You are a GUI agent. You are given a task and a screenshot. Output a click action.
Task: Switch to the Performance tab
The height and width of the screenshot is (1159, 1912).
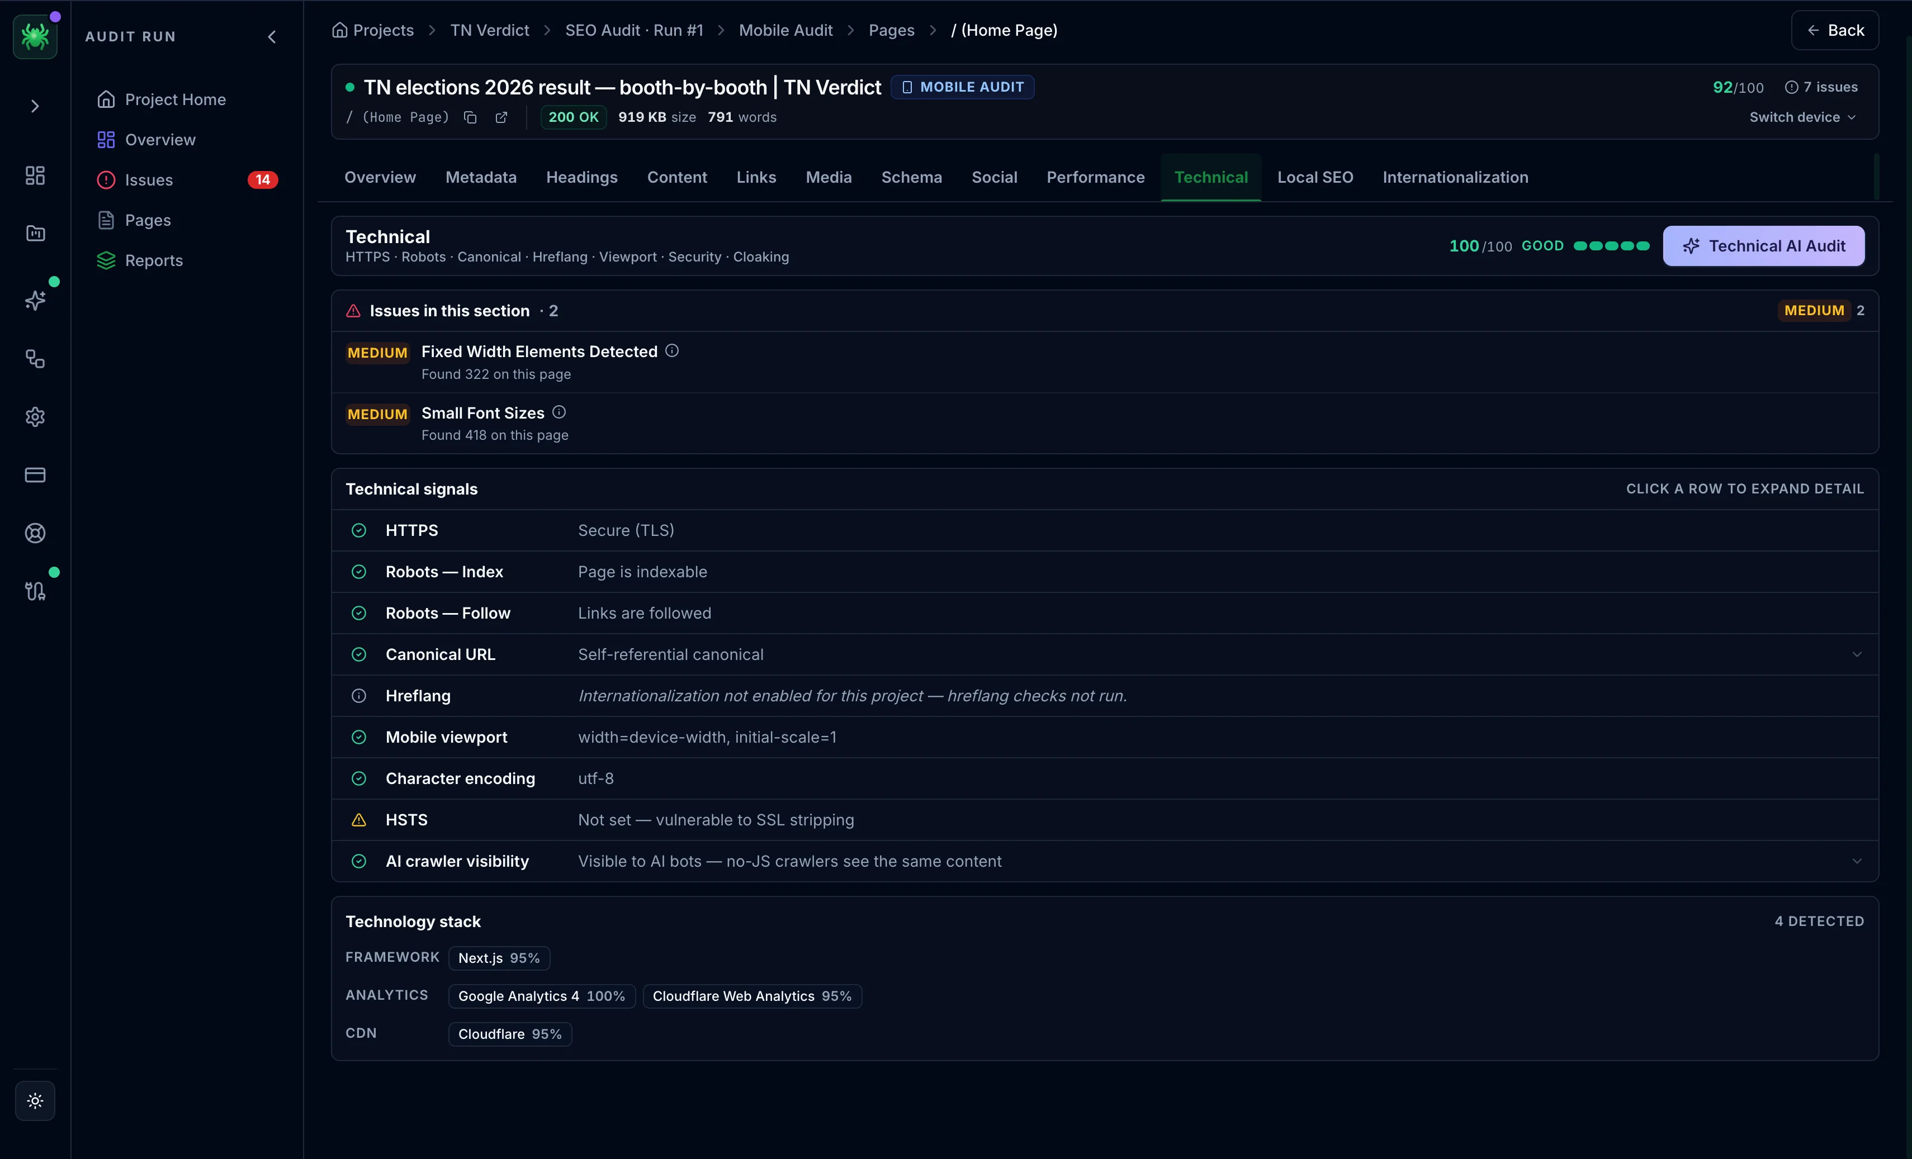tap(1095, 177)
